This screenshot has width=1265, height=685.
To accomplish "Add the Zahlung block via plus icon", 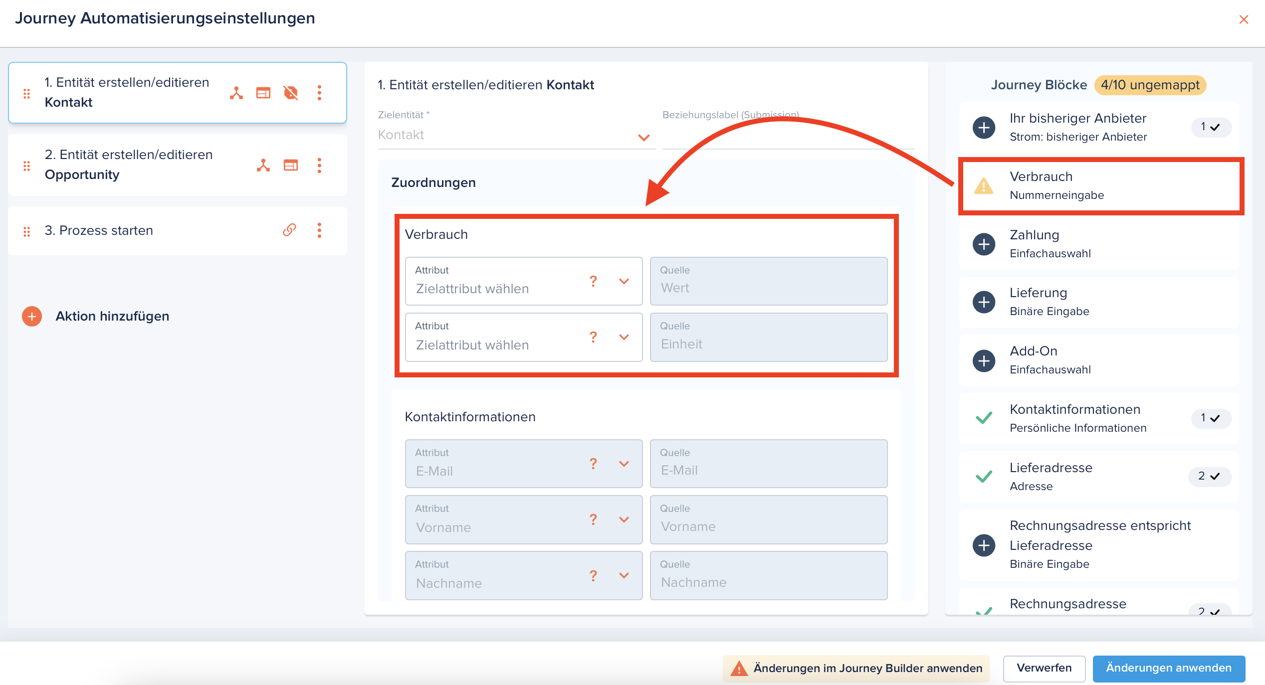I will coord(984,244).
